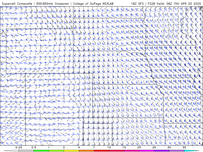This screenshot has height=152, width=203.
Task: Click the 'Valid: 06Z THU APR 03 2025' text
Action: point(179,4)
